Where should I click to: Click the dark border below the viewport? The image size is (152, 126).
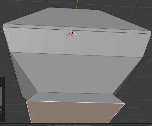tap(76, 125)
